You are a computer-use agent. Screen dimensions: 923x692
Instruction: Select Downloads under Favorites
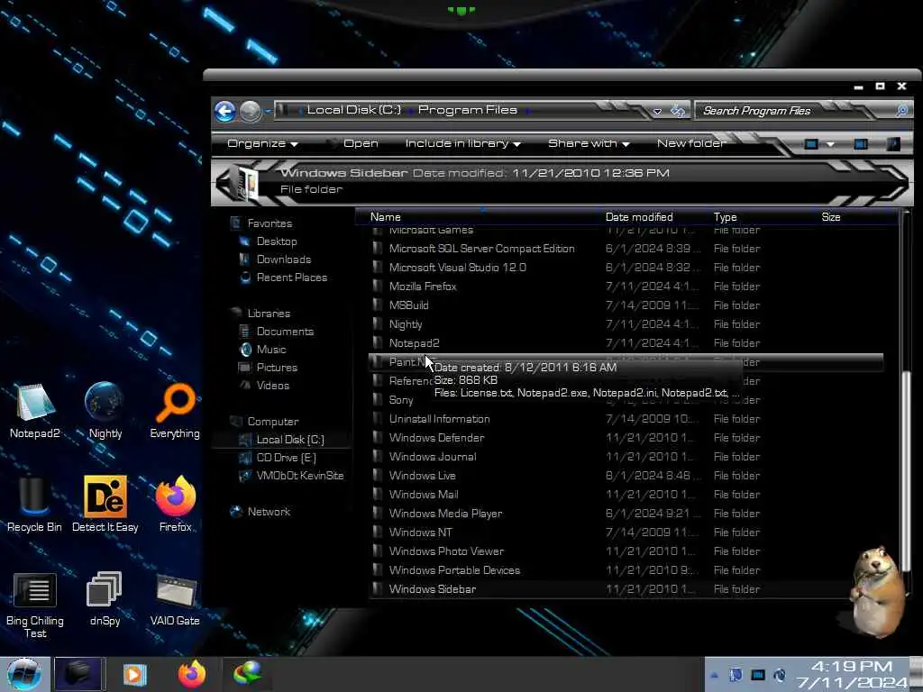pos(283,259)
